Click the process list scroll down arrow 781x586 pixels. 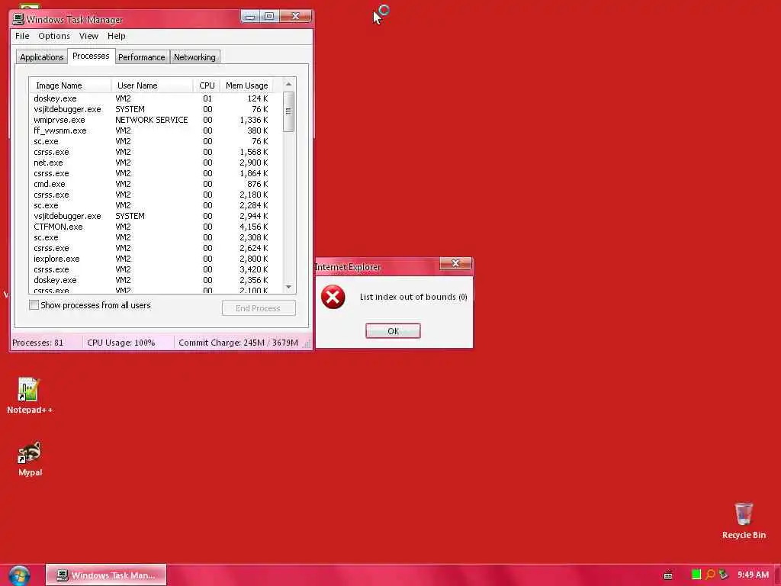click(x=288, y=287)
